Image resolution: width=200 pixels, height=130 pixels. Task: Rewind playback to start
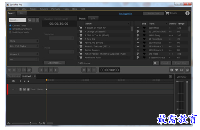coord(84,70)
